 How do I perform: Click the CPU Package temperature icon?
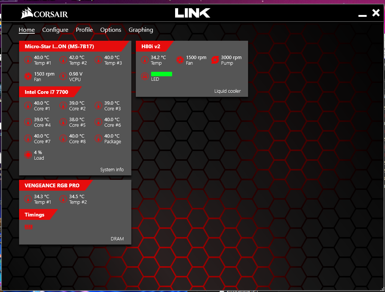pyautogui.click(x=98, y=138)
